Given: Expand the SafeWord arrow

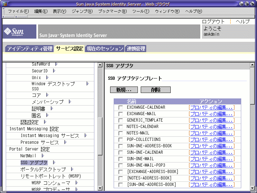Looking at the screenshot, I should pos(56,64).
